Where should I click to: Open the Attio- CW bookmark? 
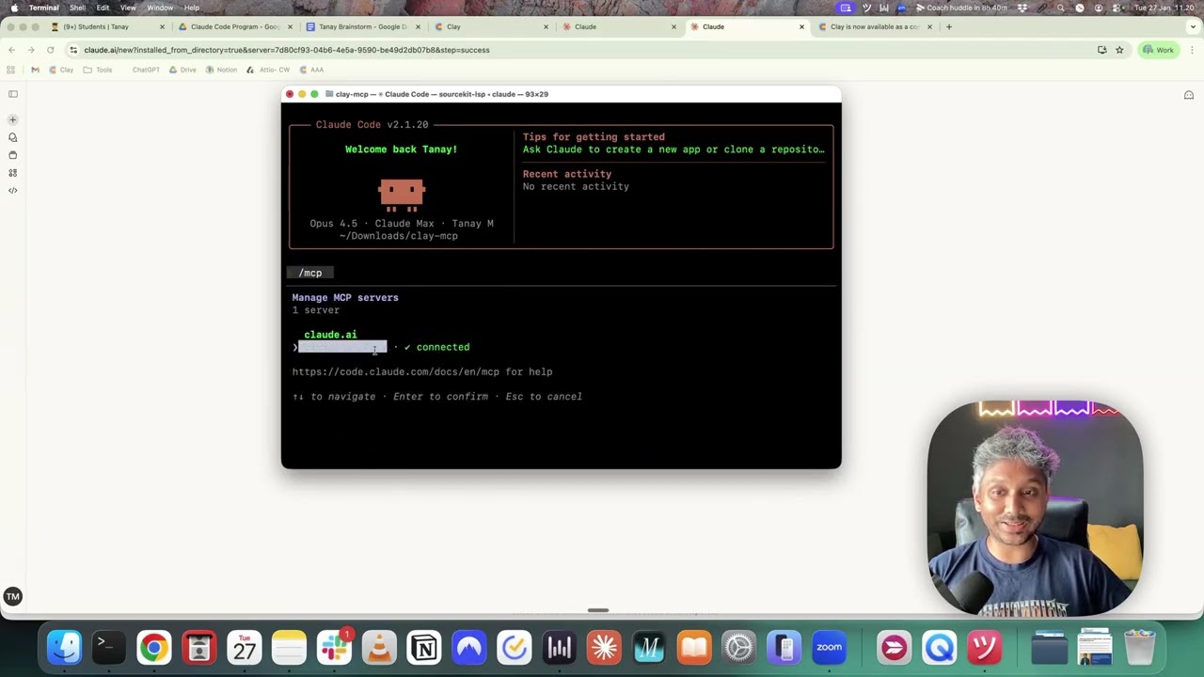point(268,70)
